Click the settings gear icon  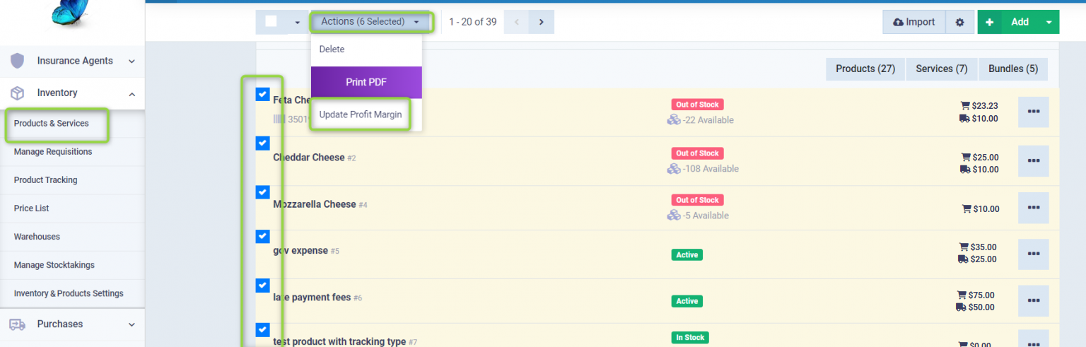[x=959, y=23]
